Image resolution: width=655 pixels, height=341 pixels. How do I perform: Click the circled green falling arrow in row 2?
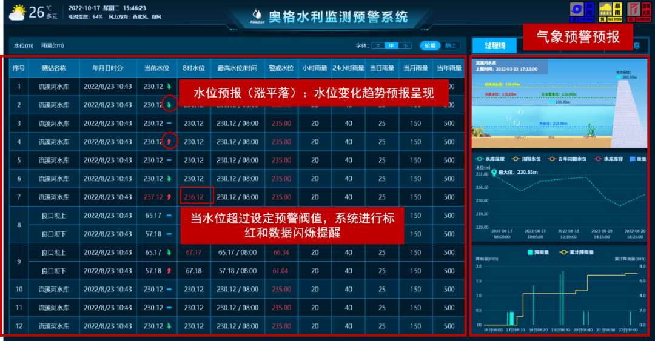[169, 105]
